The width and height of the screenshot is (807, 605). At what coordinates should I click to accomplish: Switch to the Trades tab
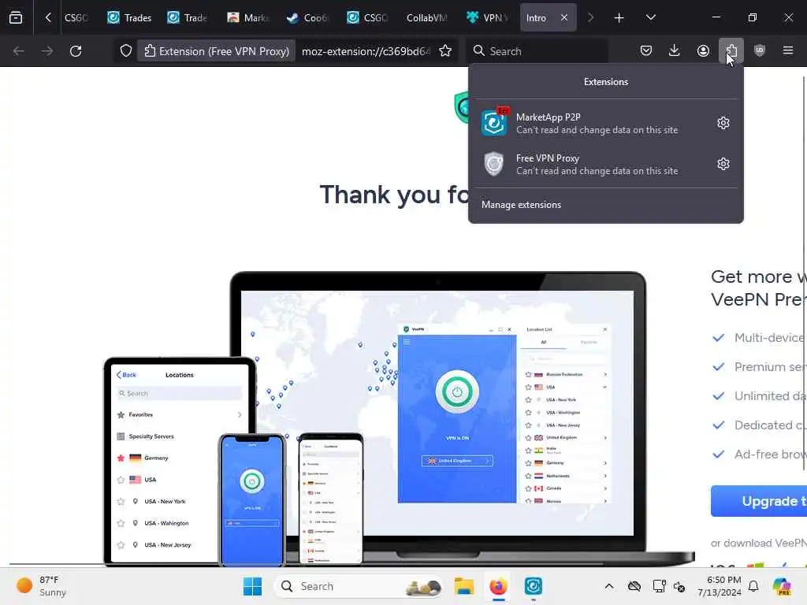click(x=130, y=17)
